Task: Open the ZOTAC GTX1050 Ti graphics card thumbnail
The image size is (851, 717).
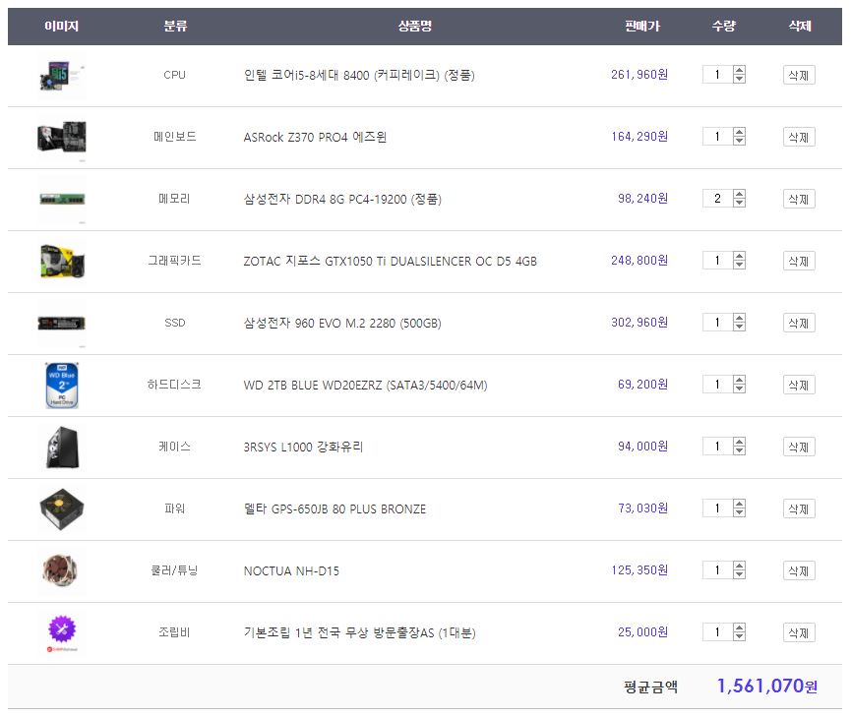Action: [x=62, y=261]
